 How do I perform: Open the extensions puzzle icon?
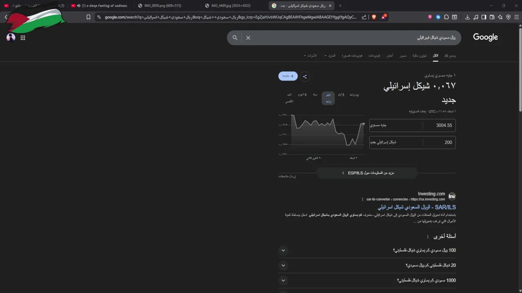pos(447,17)
